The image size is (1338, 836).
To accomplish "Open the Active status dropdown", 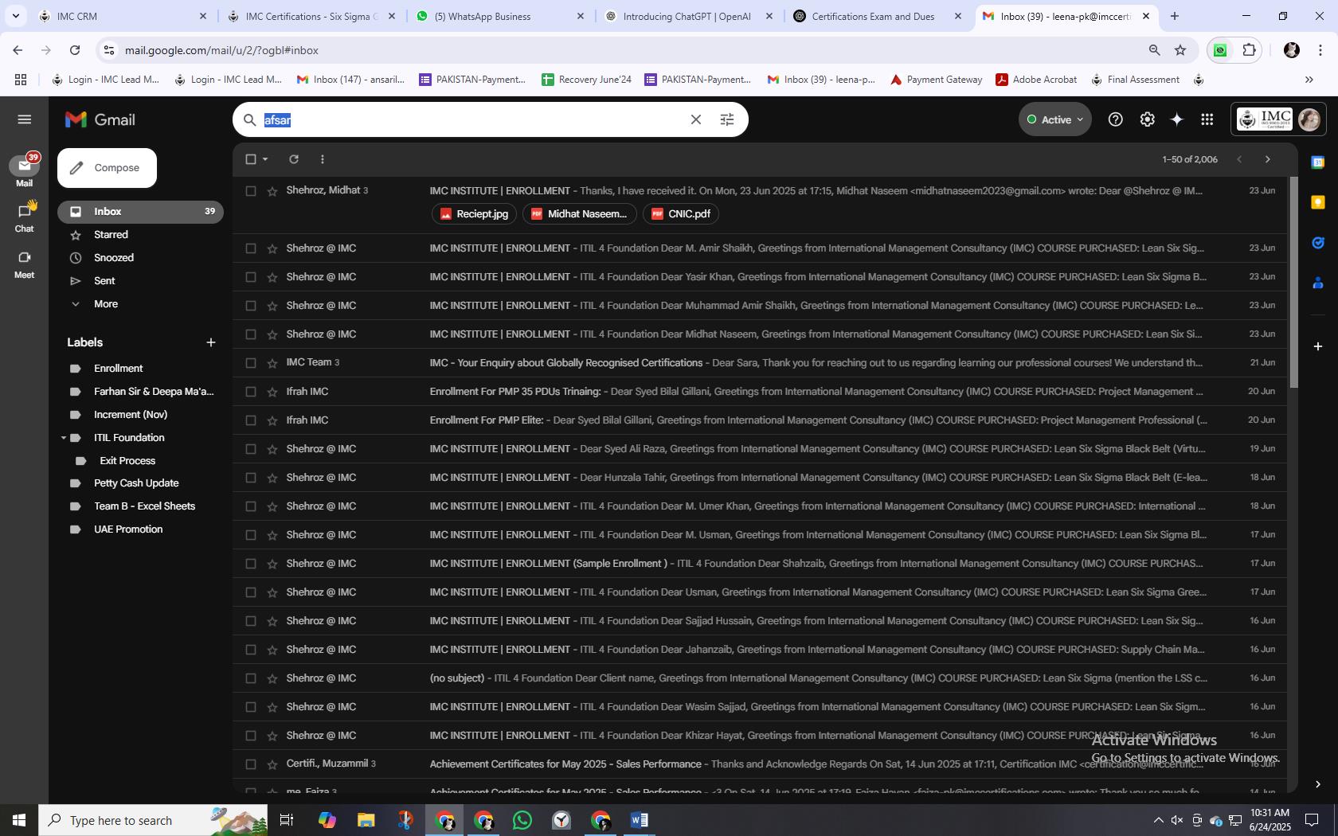I will pos(1054,119).
